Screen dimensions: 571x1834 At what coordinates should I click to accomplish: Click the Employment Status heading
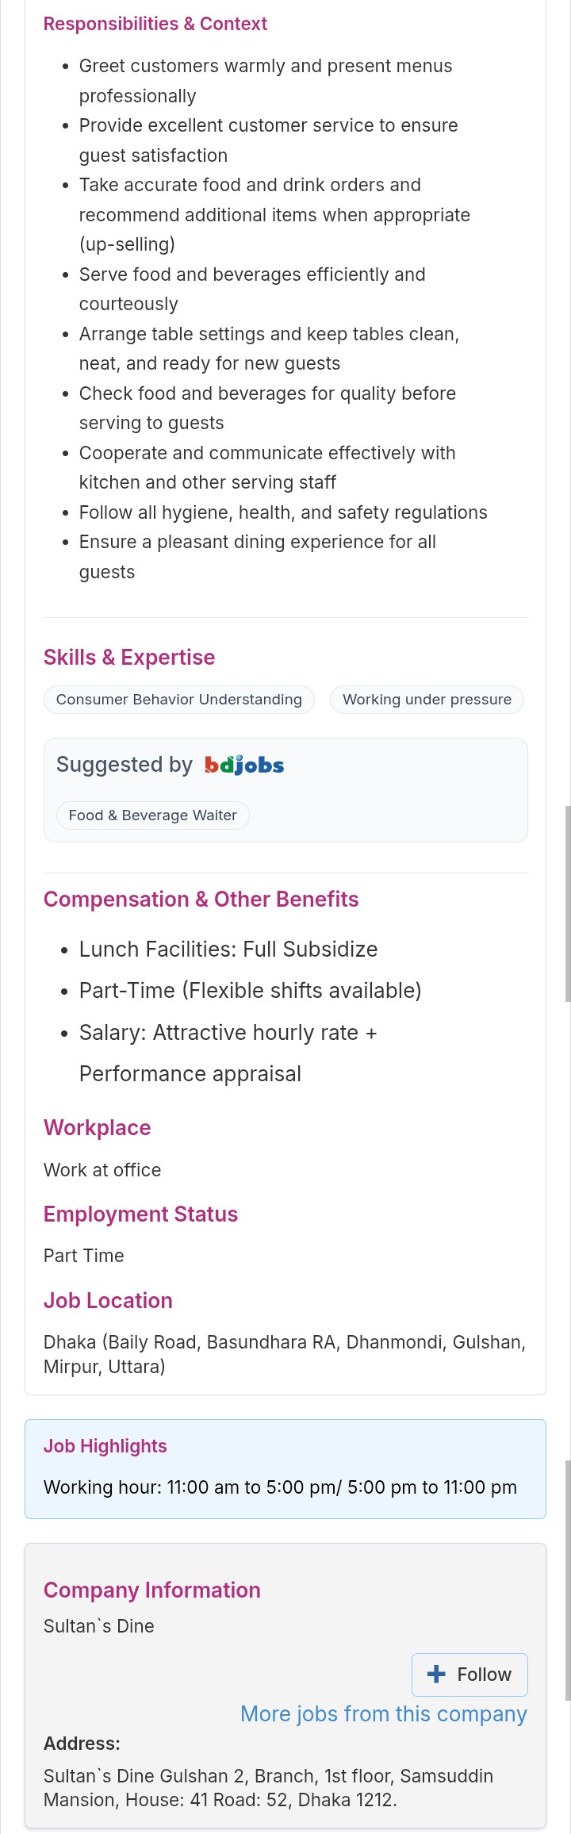point(141,1214)
